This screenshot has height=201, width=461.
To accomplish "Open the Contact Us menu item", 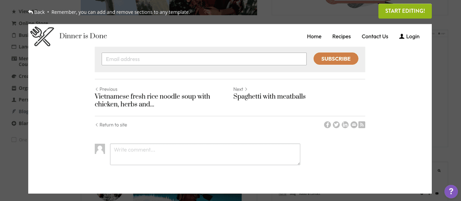I will click(375, 36).
